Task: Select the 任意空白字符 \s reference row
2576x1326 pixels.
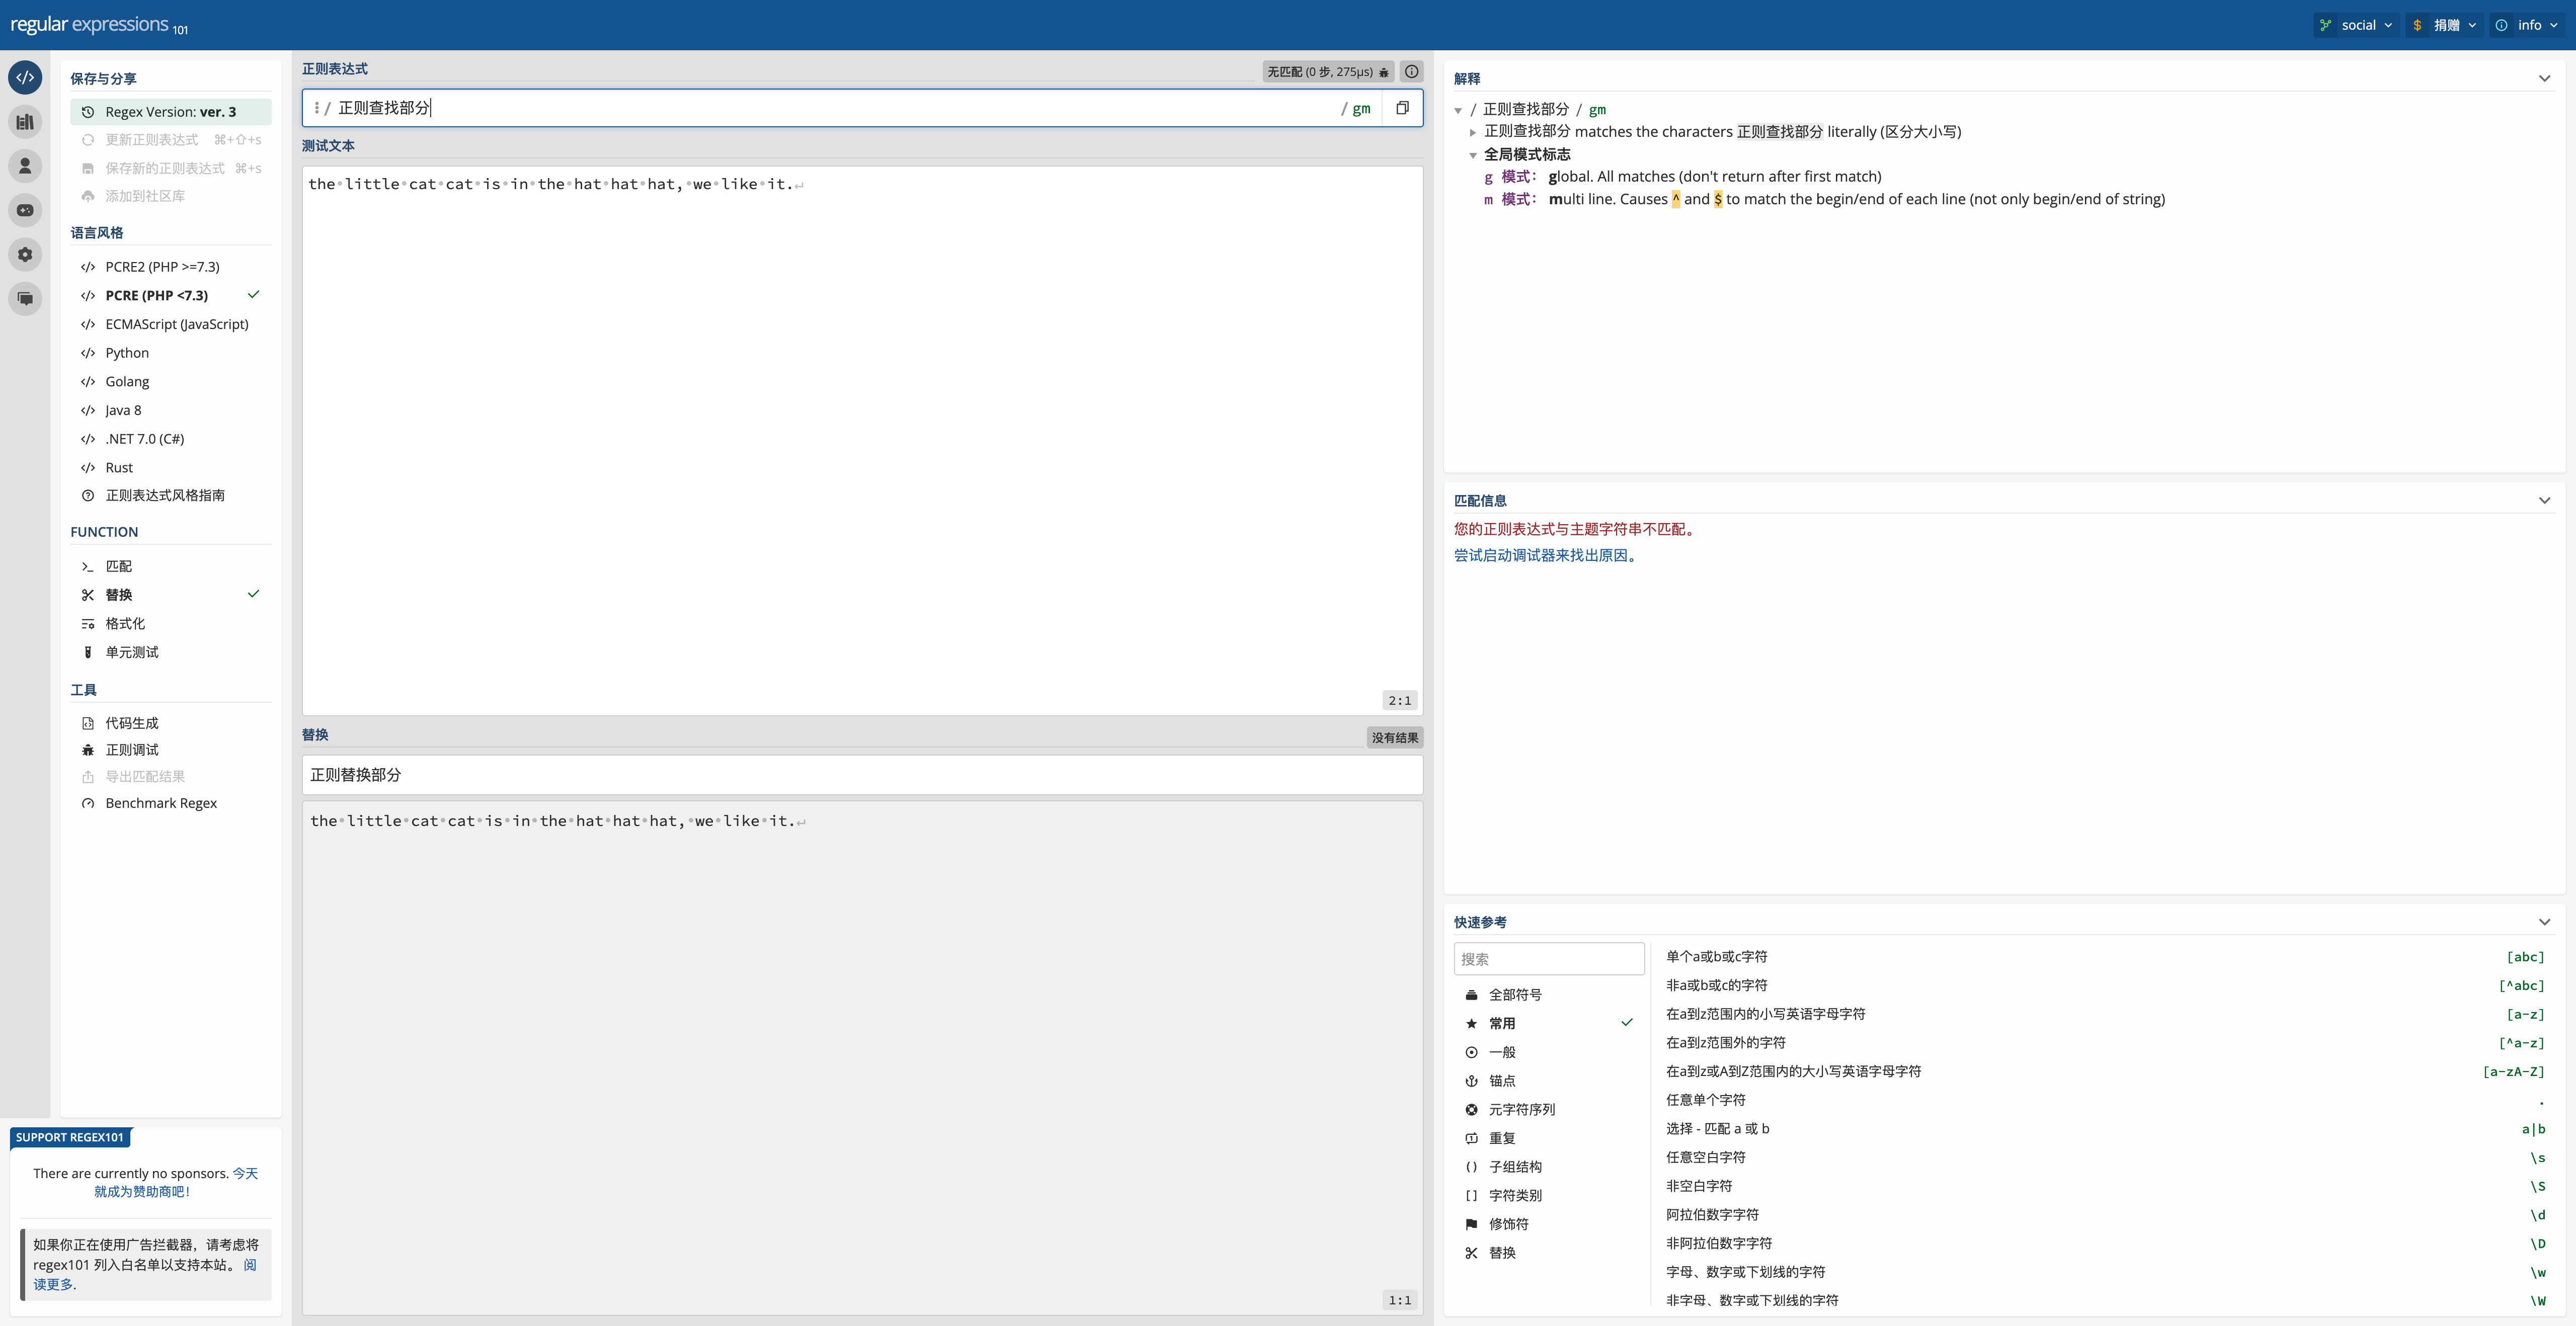Action: pyautogui.click(x=2105, y=1157)
